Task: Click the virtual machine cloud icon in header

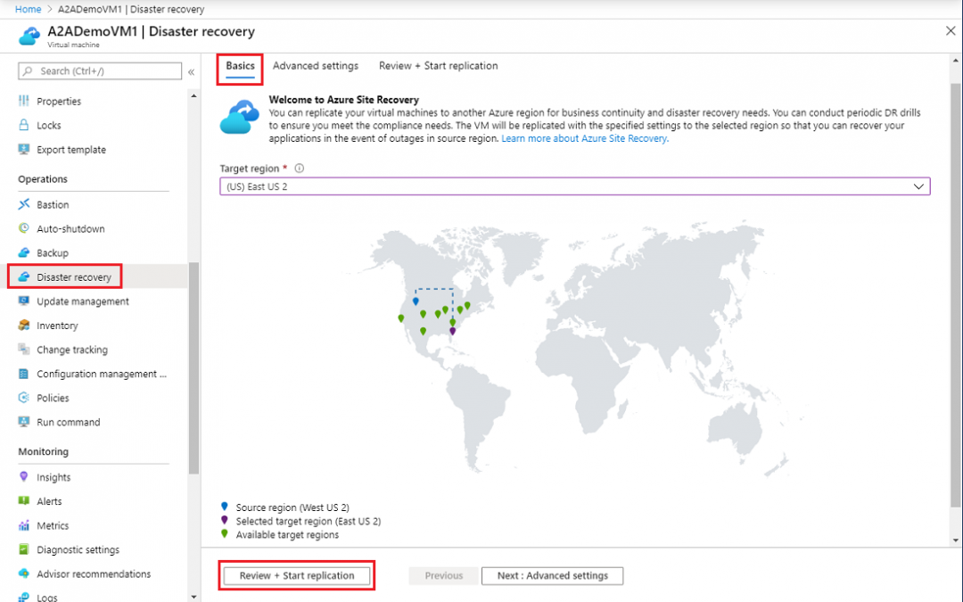Action: 29,37
